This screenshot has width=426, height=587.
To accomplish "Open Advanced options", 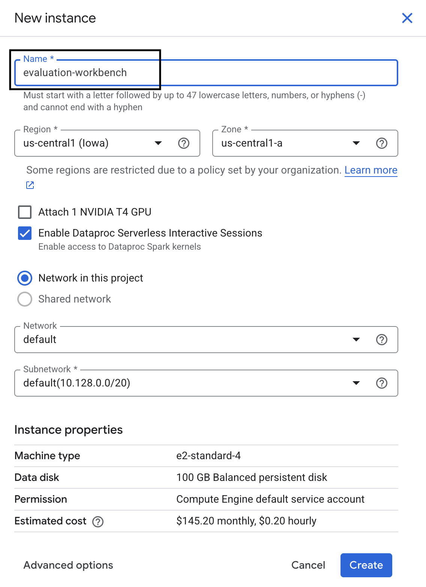I will pos(68,565).
